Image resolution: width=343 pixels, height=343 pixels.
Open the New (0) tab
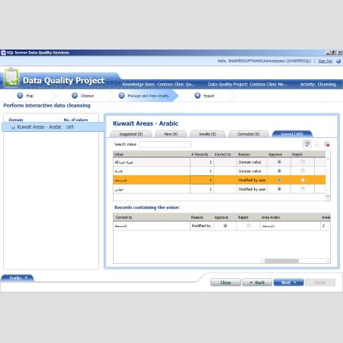click(171, 134)
